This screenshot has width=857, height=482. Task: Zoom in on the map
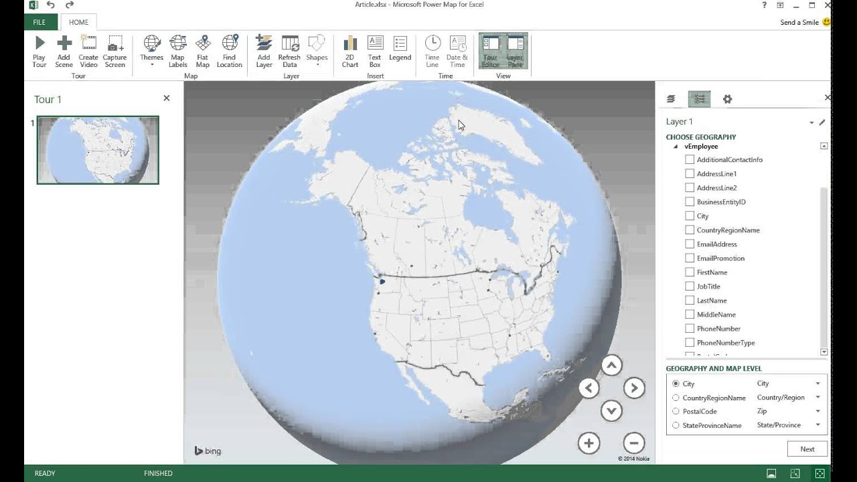click(589, 443)
